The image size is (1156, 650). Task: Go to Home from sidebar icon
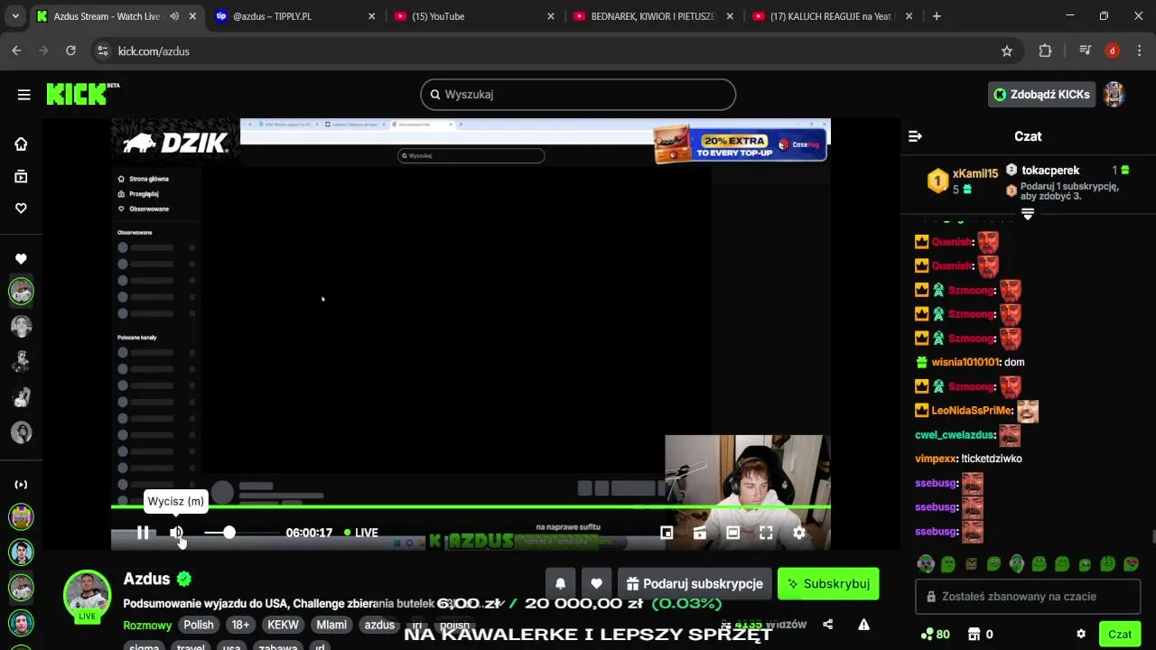[x=21, y=144]
